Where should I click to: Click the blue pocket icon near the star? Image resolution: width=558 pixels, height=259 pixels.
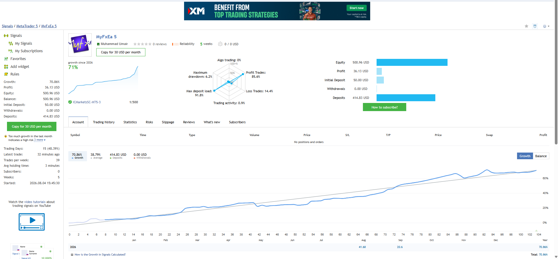pyautogui.click(x=535, y=26)
